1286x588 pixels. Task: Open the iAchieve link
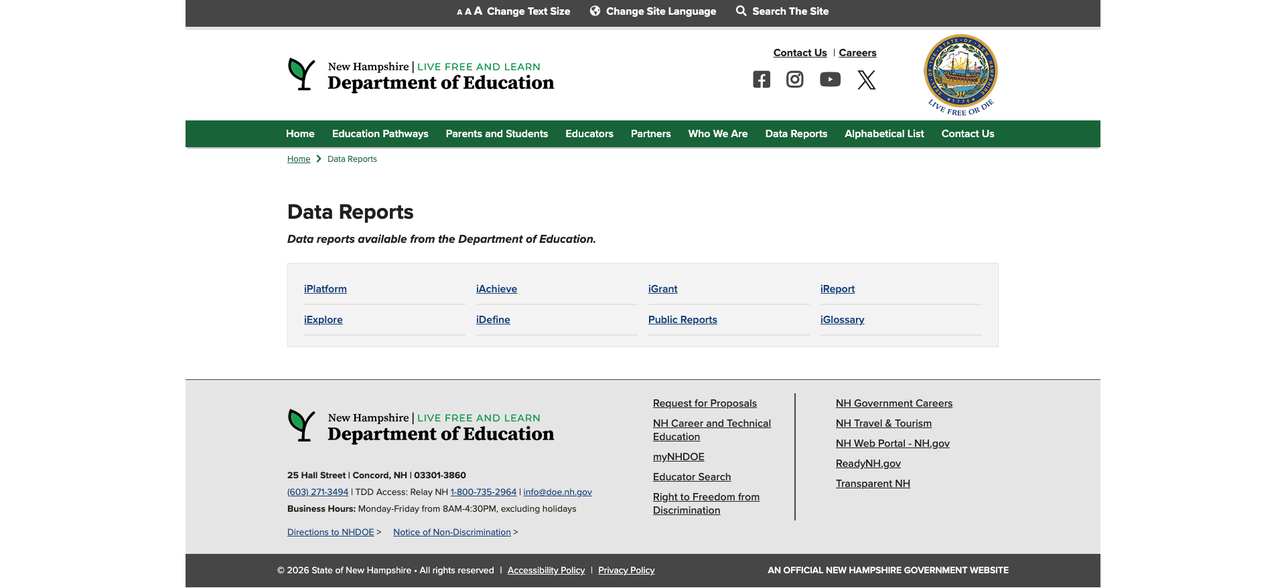(497, 289)
